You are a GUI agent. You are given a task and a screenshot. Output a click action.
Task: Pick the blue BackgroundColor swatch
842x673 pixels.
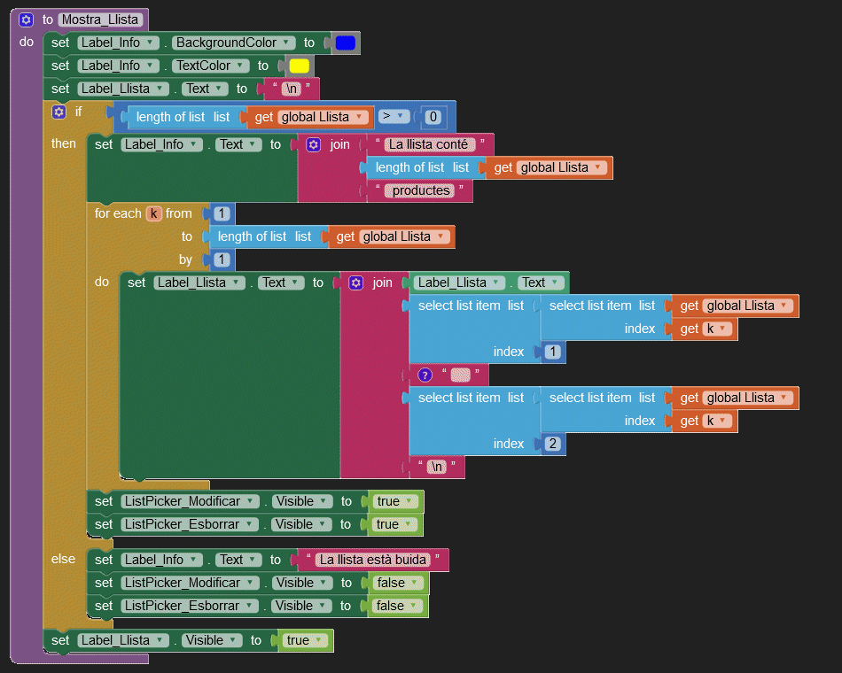pyautogui.click(x=346, y=43)
